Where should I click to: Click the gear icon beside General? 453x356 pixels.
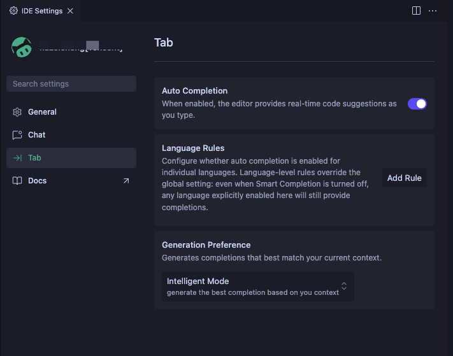(17, 112)
